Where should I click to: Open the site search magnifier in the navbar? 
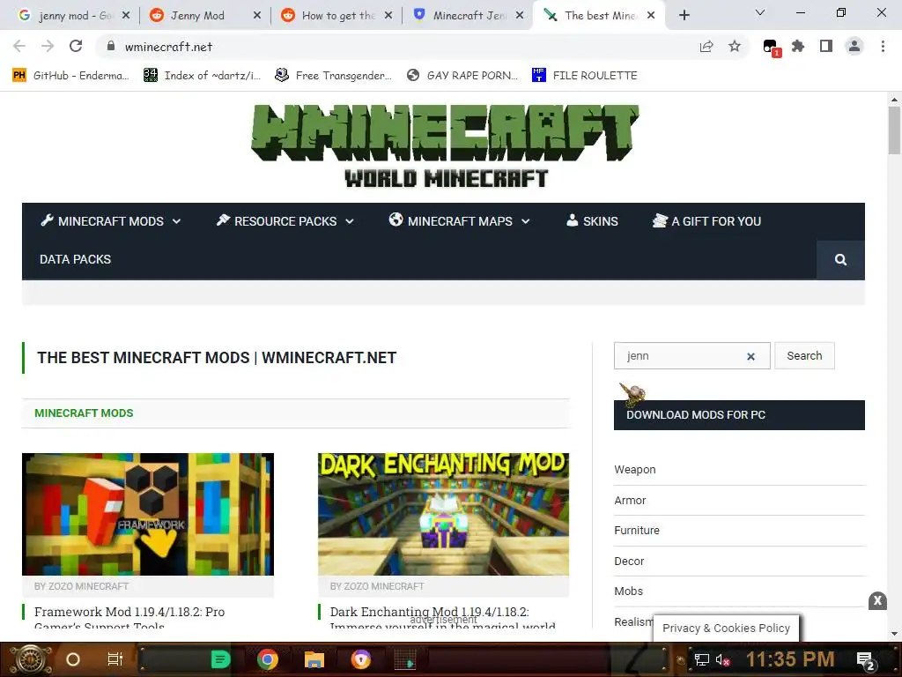pos(840,260)
